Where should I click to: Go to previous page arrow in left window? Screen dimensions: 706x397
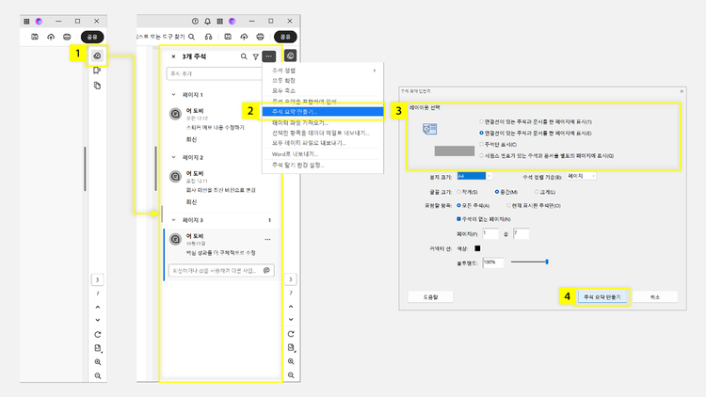click(98, 307)
